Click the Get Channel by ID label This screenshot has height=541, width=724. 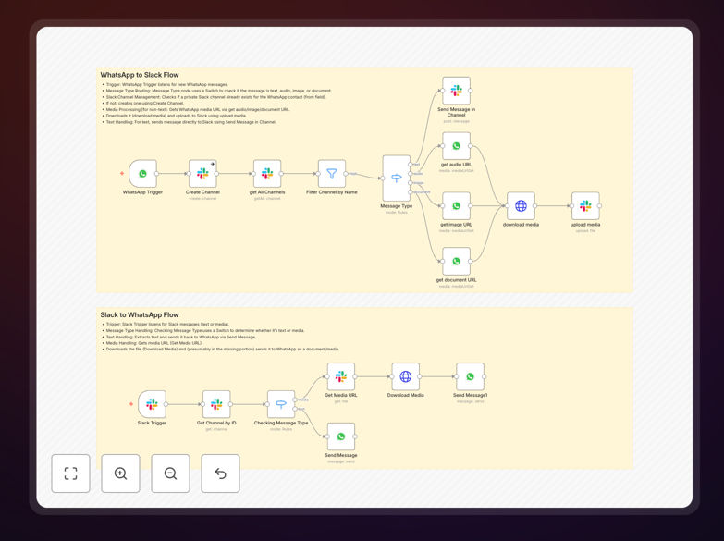pos(216,423)
